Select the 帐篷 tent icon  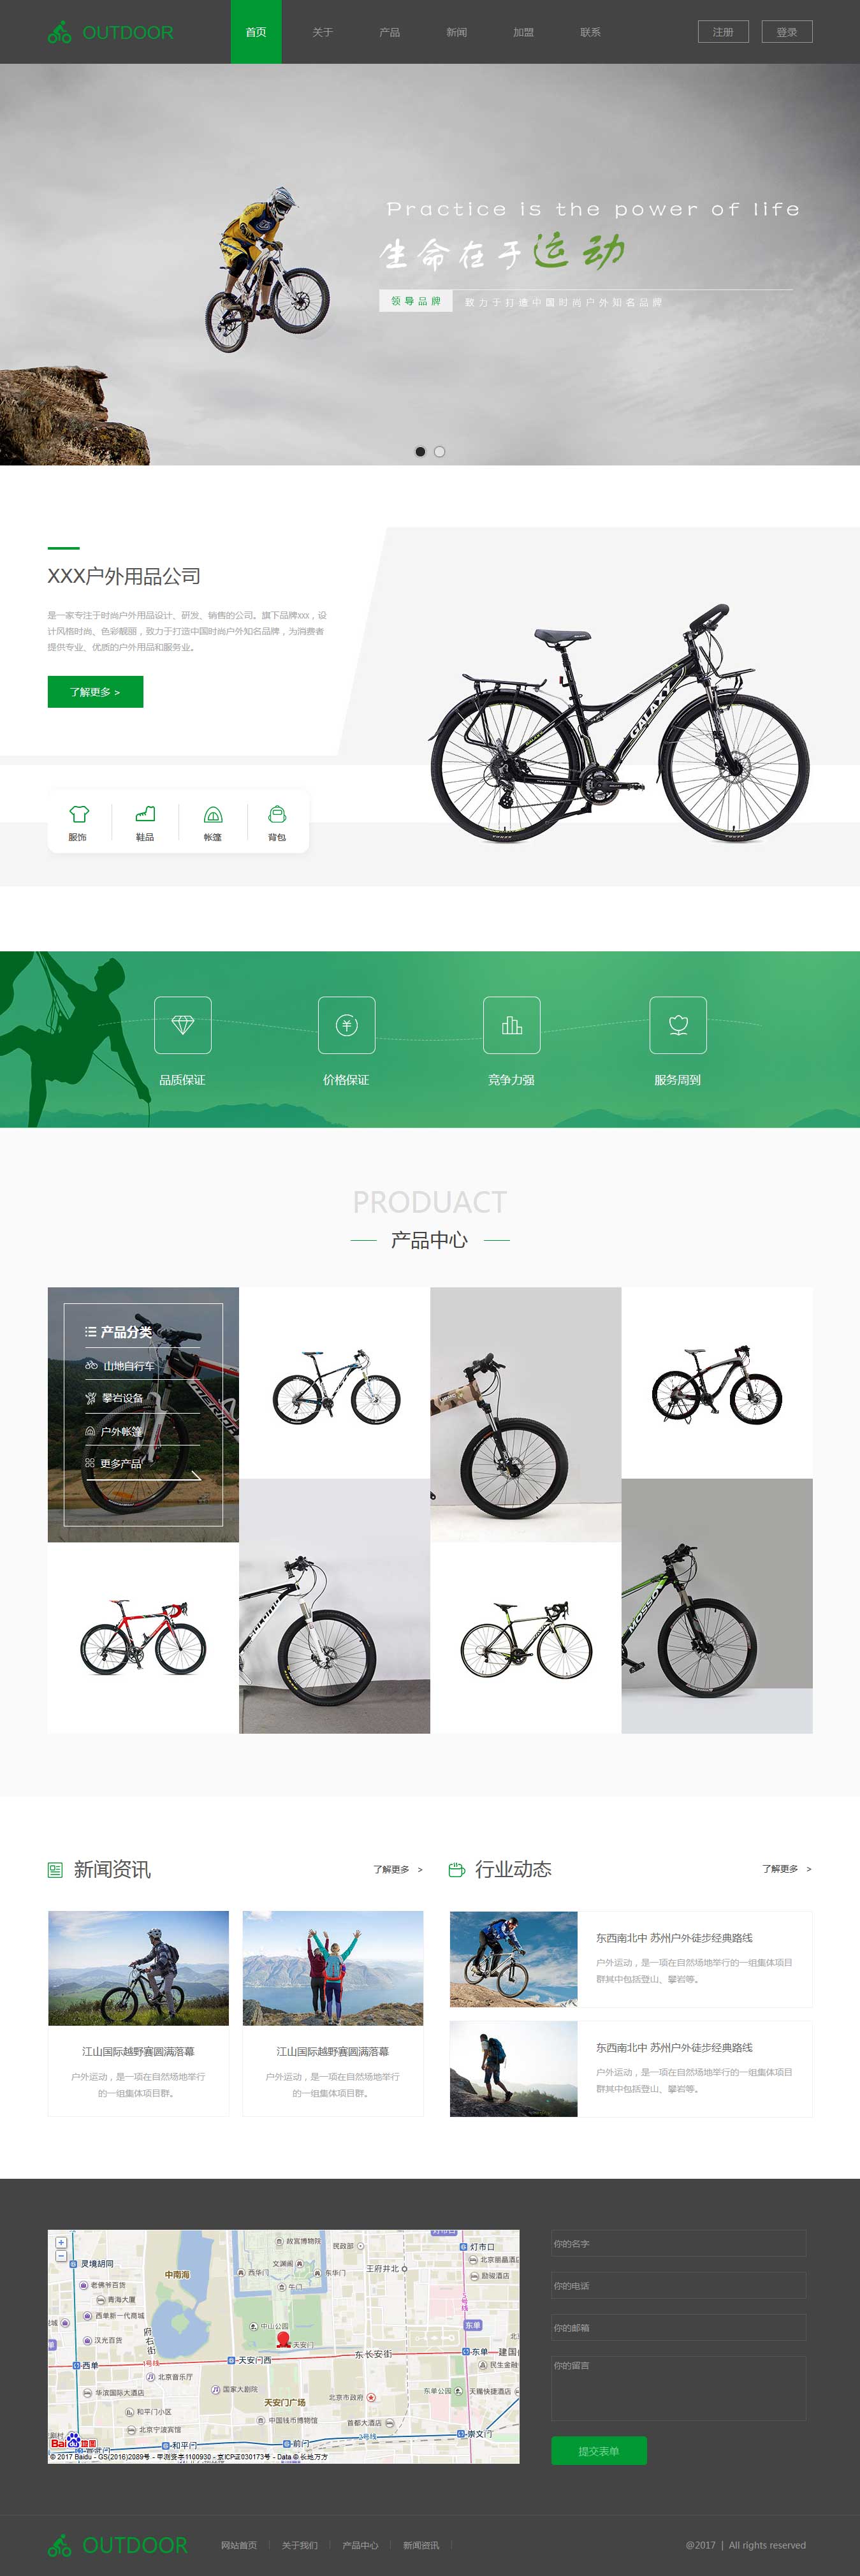point(213,814)
